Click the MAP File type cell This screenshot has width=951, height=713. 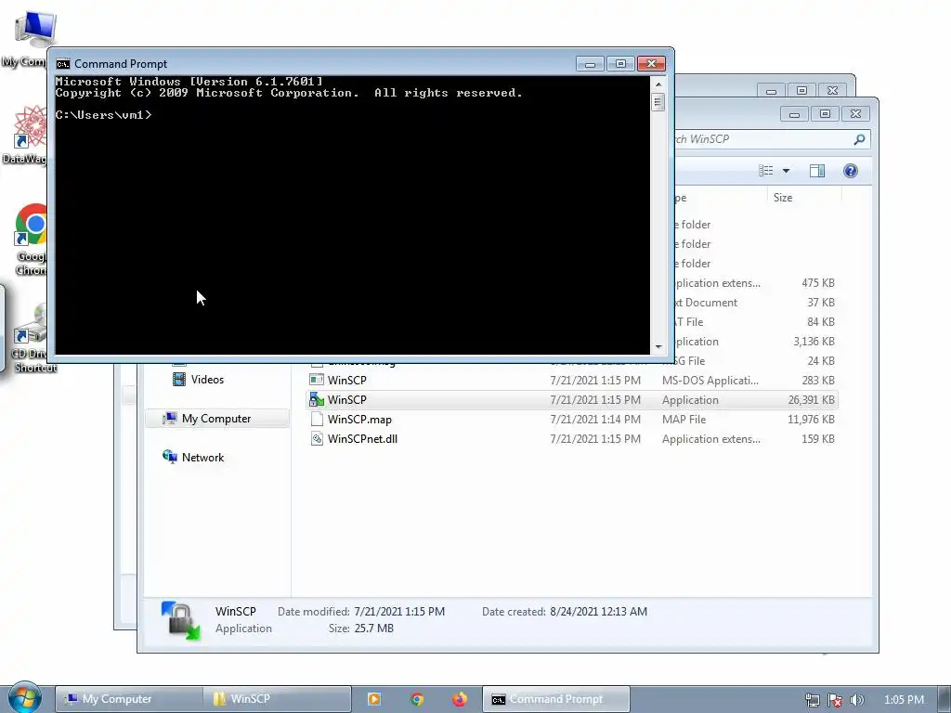point(684,419)
